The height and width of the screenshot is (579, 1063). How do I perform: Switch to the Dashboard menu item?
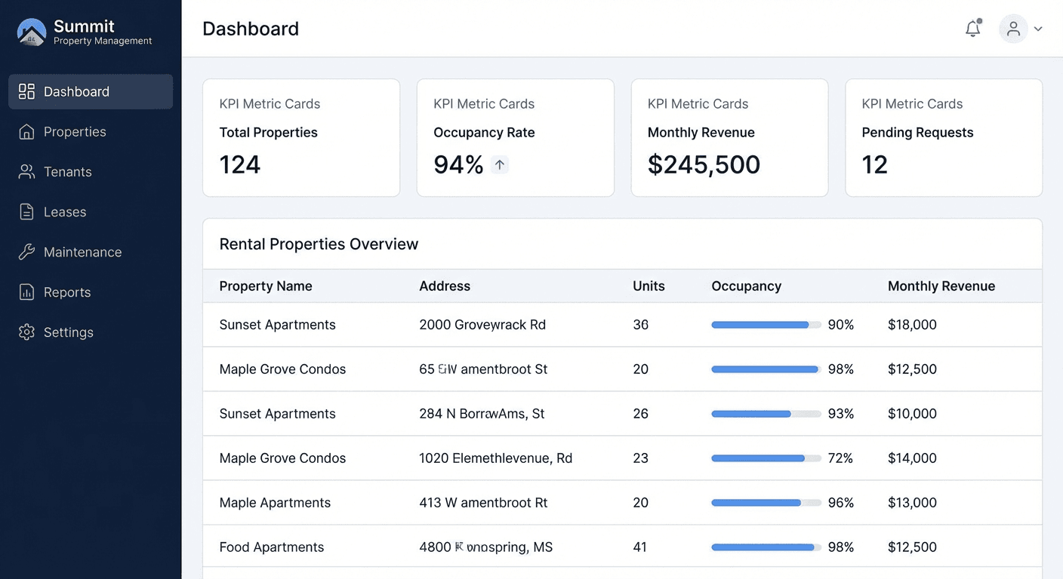tap(75, 91)
